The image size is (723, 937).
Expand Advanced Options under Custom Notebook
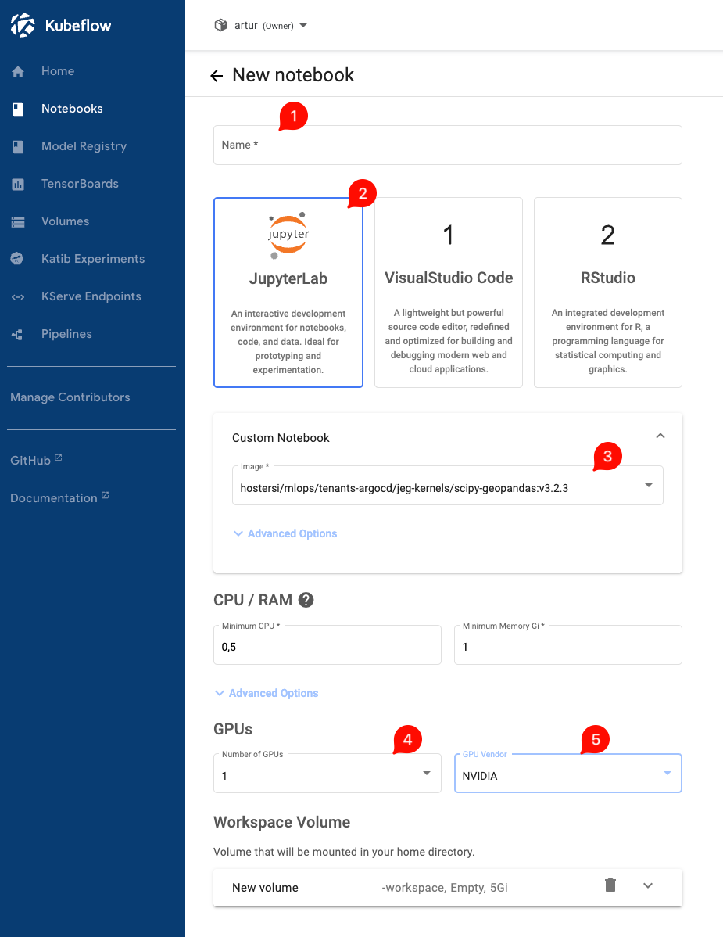point(285,533)
